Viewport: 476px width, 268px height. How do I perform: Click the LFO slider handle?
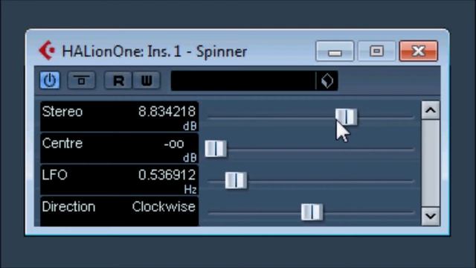(236, 180)
